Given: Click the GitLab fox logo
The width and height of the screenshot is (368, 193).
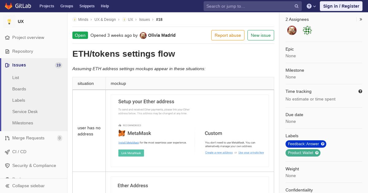Looking at the screenshot, I should tap(9, 6).
